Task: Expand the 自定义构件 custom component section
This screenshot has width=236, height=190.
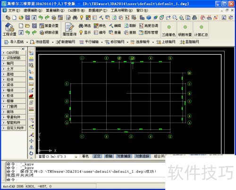Action: coord(14,128)
